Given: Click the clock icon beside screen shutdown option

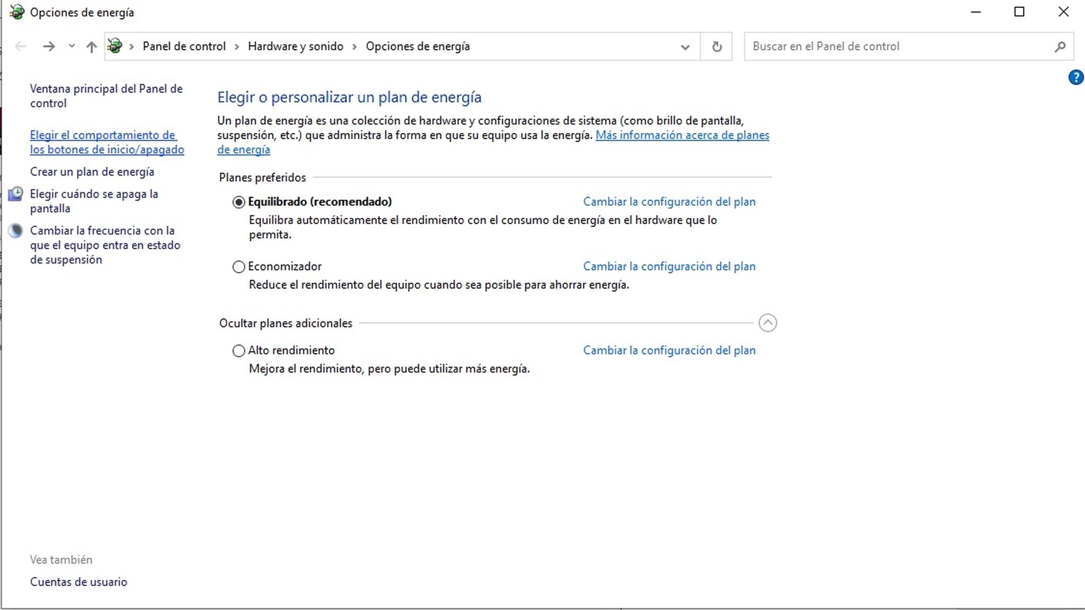Looking at the screenshot, I should point(15,194).
